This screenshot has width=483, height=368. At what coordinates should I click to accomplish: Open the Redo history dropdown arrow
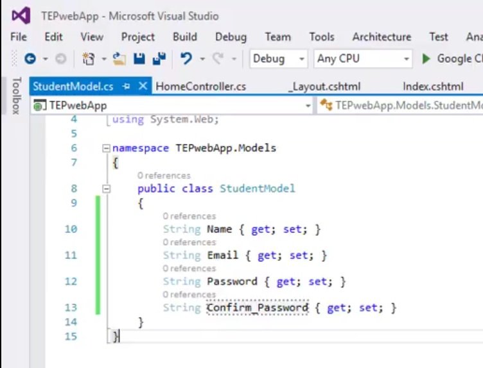pyautogui.click(x=234, y=59)
